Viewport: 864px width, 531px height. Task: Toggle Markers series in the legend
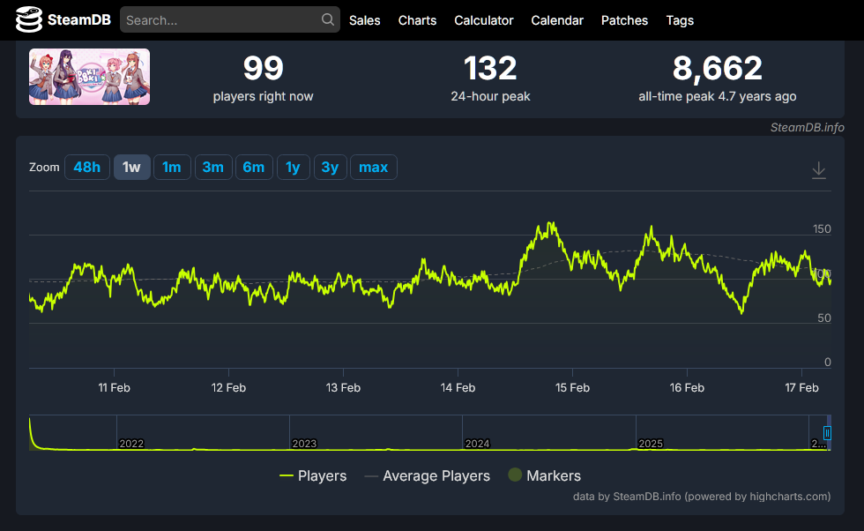click(545, 475)
